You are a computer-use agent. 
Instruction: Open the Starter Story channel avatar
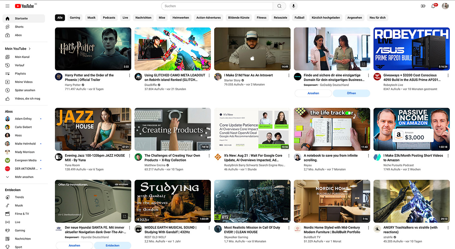(x=218, y=77)
